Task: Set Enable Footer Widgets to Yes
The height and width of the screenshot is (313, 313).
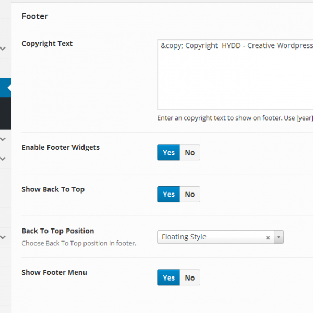Action: (168, 152)
